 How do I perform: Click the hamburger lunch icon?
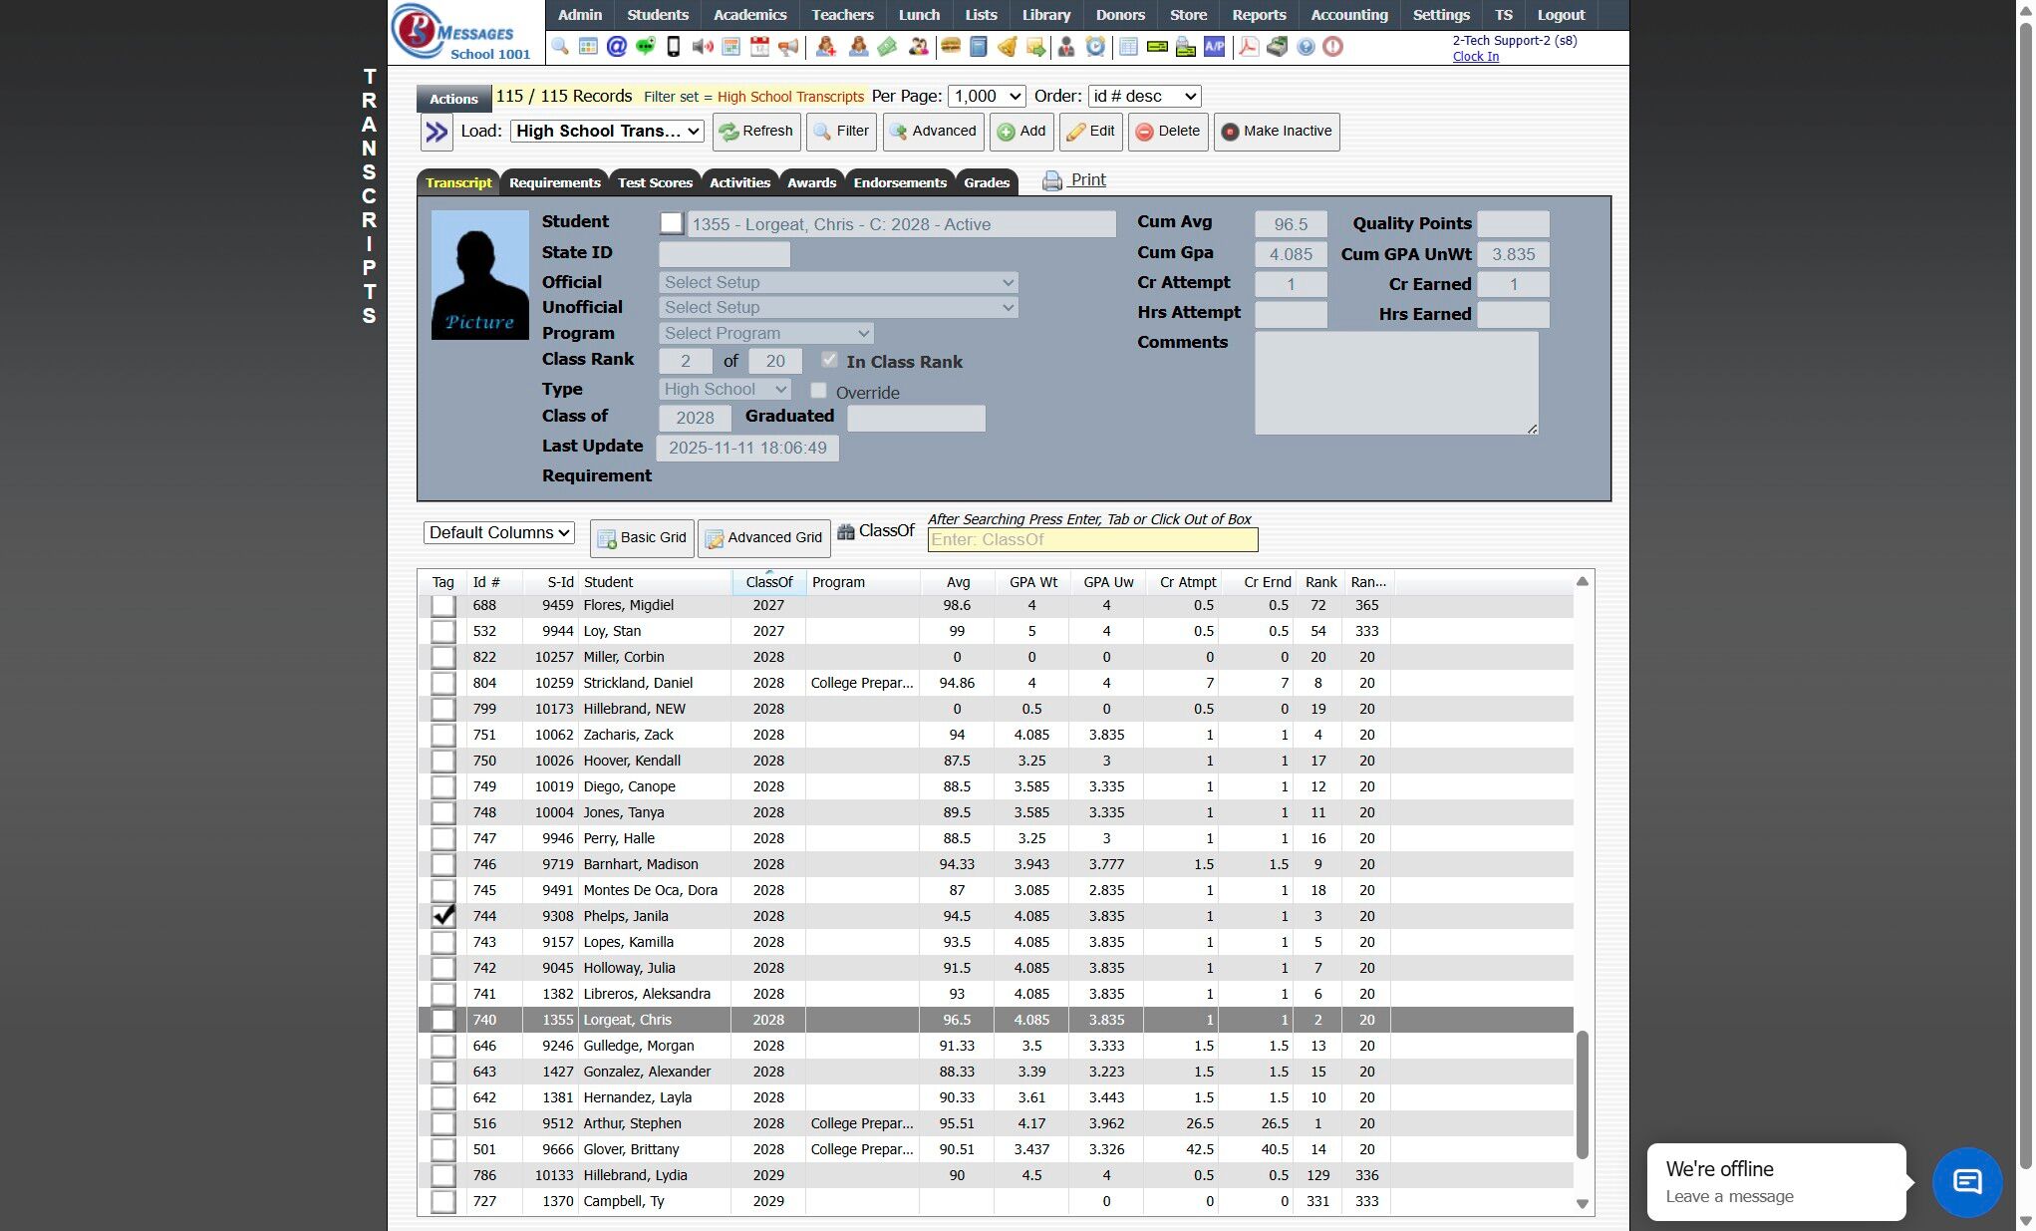(951, 47)
